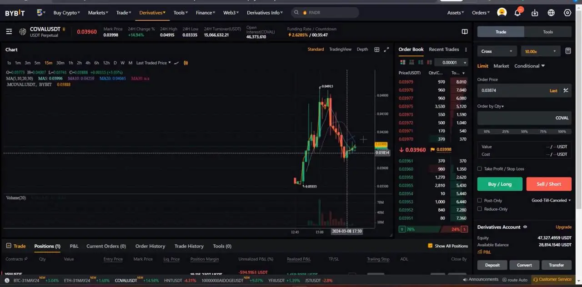This screenshot has width=582, height=287.
Task: Open the calculator icon
Action: click(x=568, y=51)
